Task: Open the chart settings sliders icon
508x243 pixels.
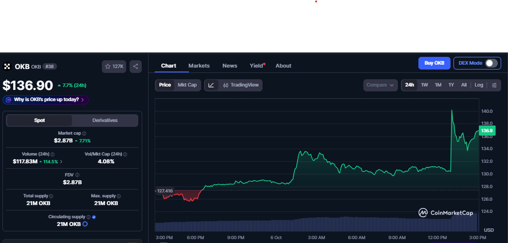Action: (x=494, y=86)
